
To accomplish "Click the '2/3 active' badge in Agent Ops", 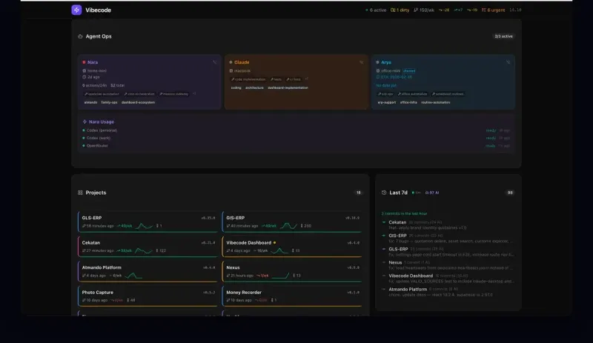I will point(504,36).
